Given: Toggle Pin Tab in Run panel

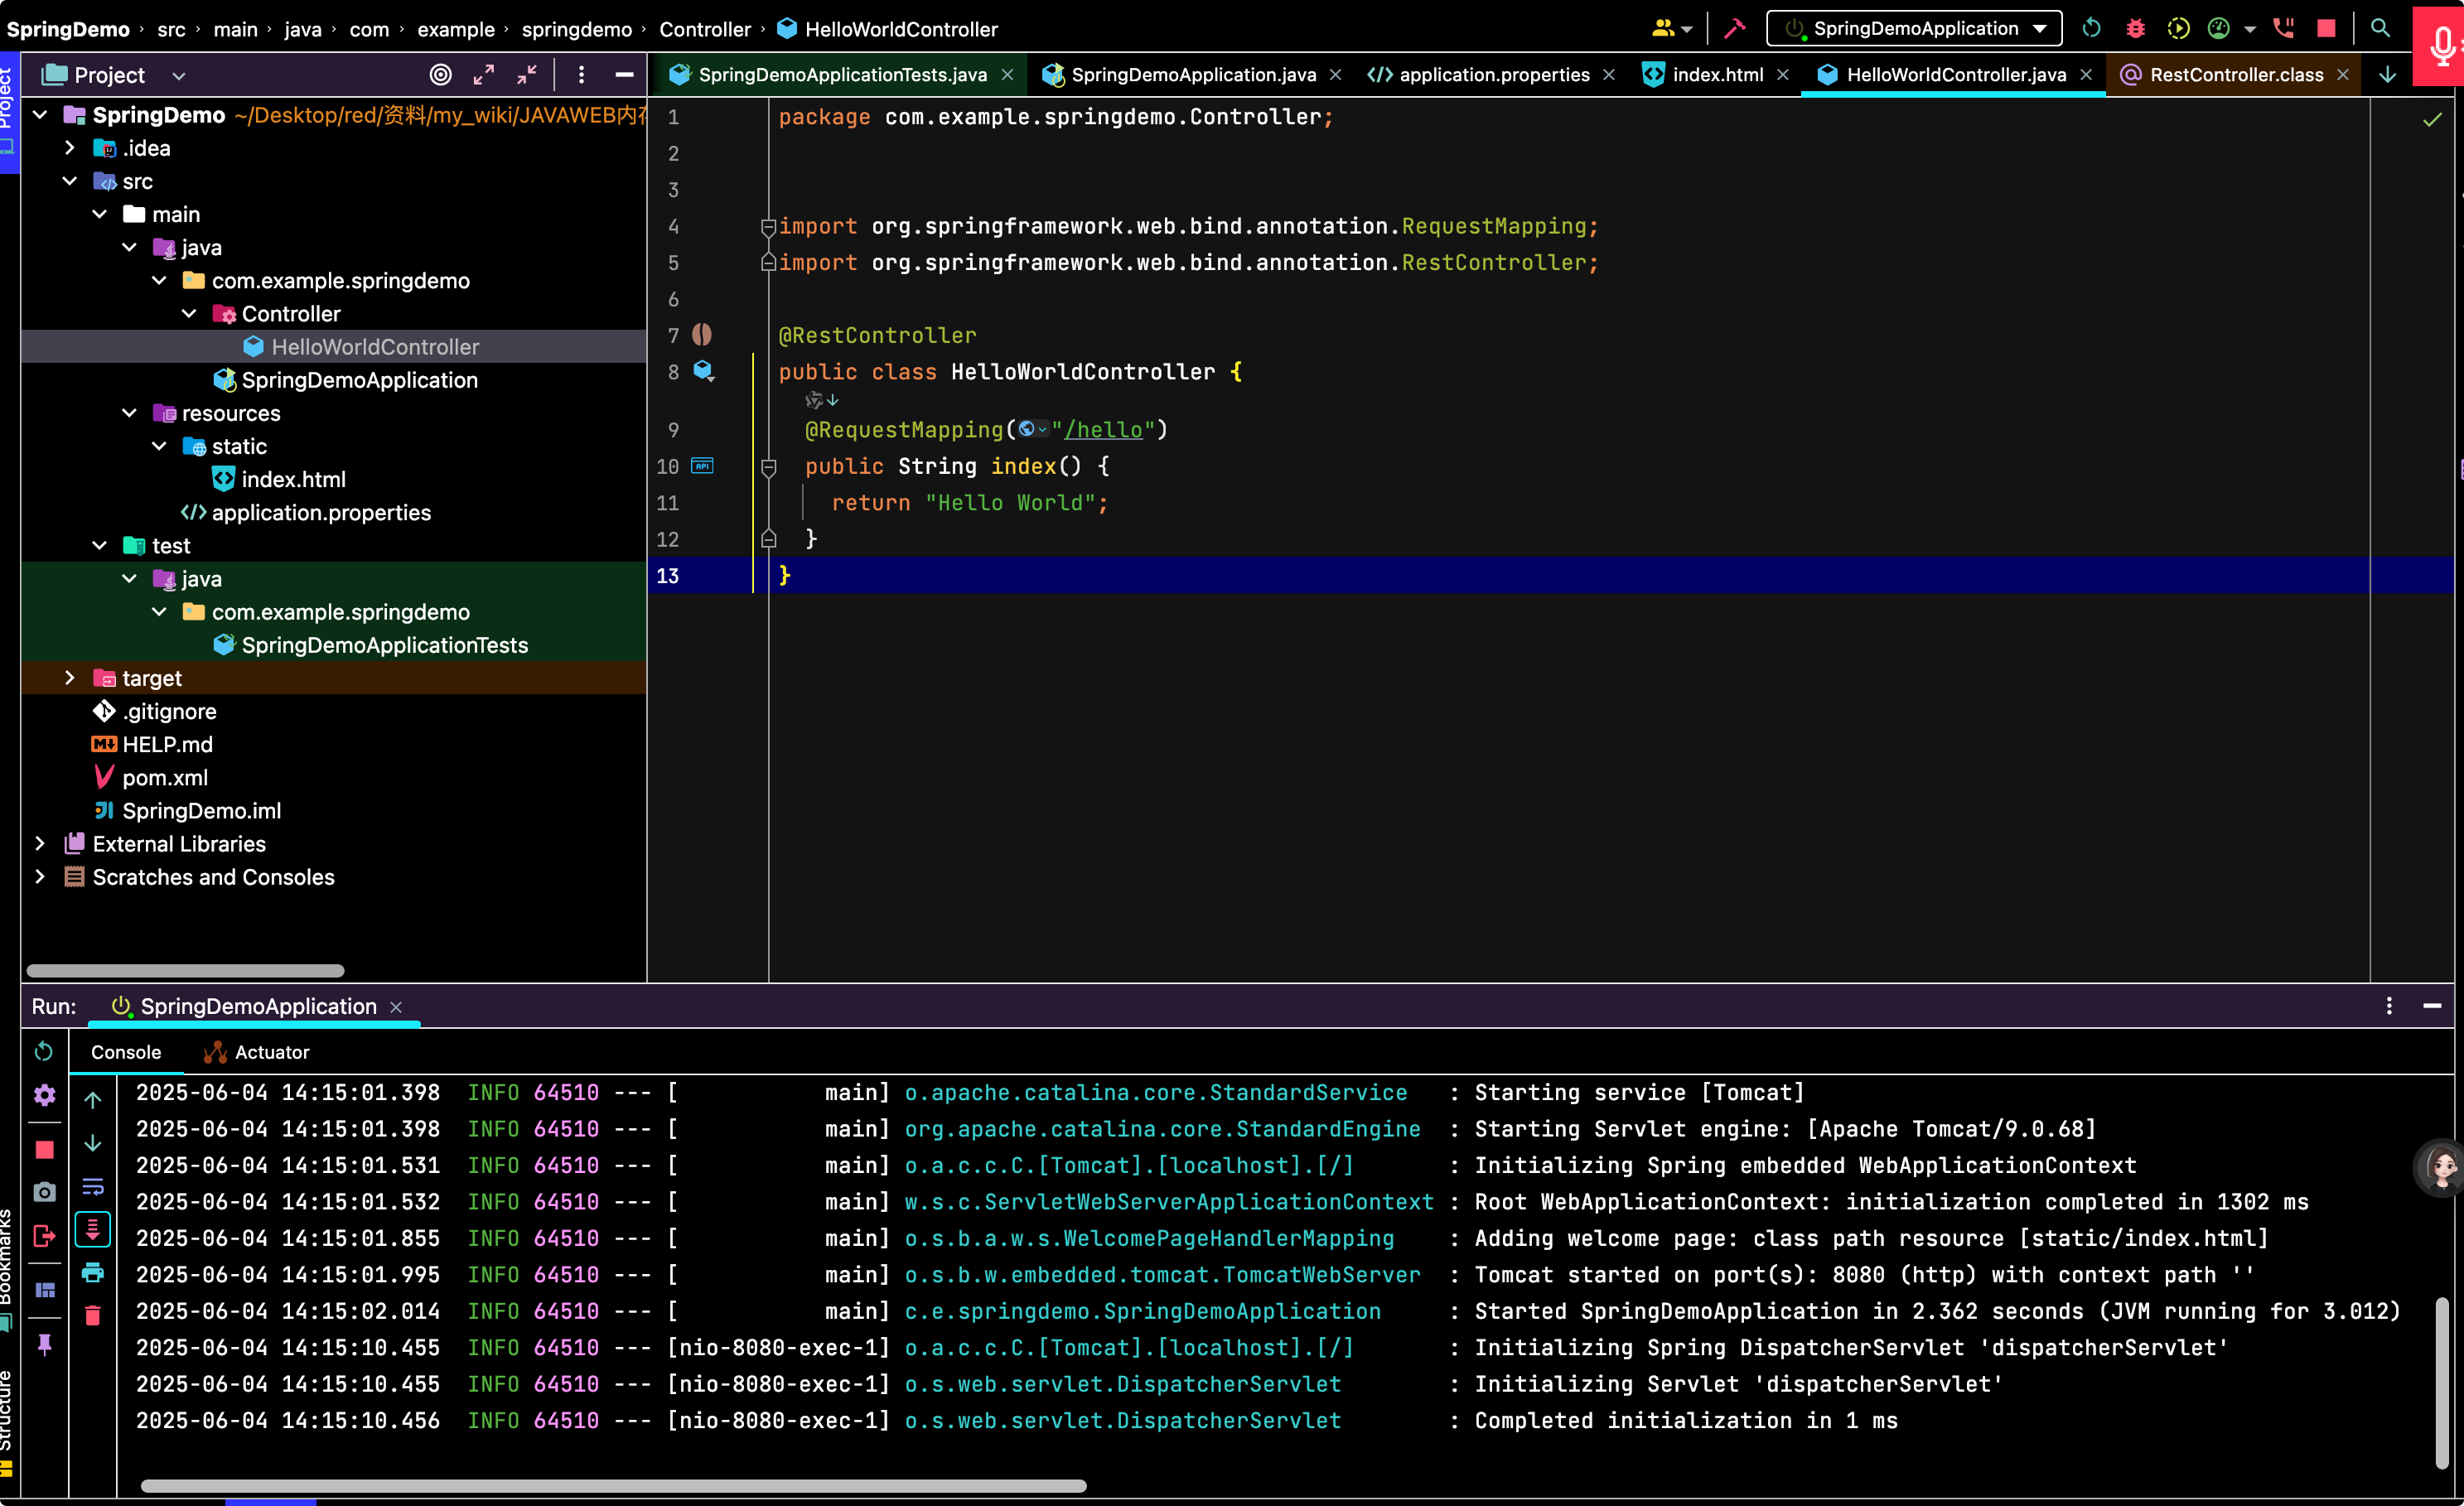Looking at the screenshot, I should click(x=44, y=1345).
